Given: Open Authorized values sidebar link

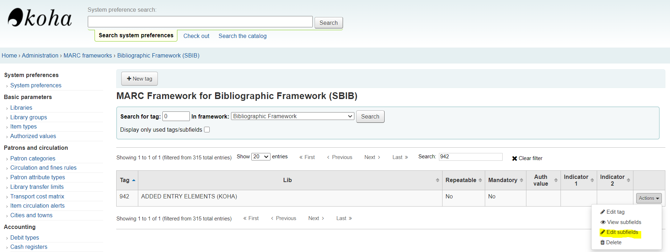Looking at the screenshot, I should point(33,136).
